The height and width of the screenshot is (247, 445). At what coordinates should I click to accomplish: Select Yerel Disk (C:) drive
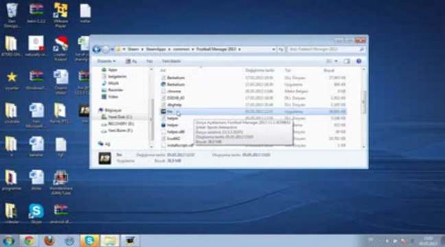[x=117, y=117]
